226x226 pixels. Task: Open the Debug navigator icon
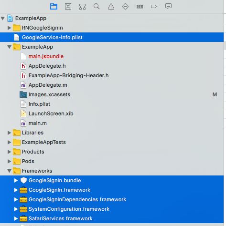pos(140,7)
